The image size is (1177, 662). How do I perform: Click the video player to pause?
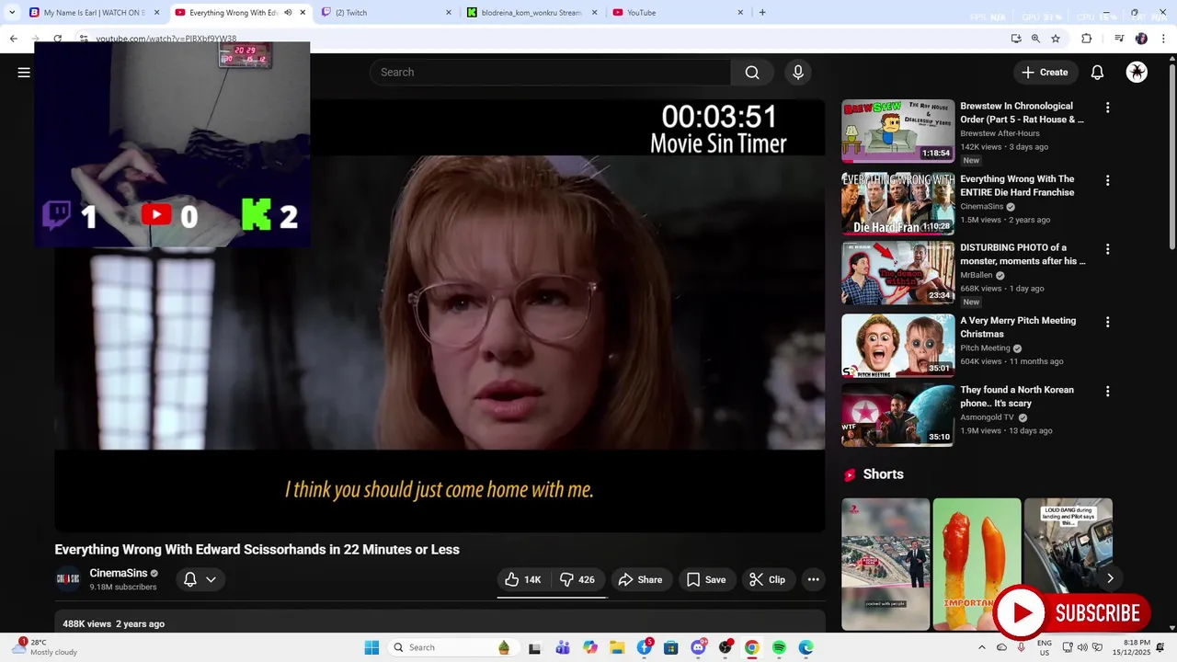[440, 315]
